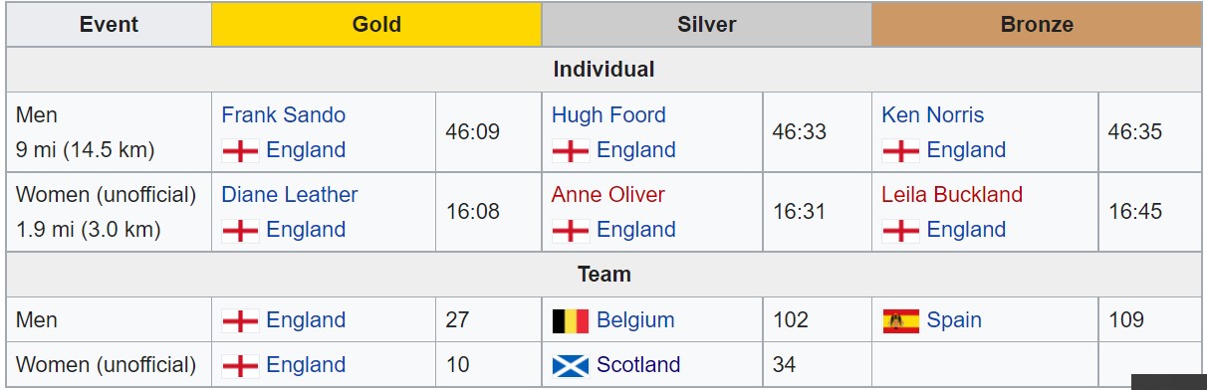This screenshot has height=390, width=1207.
Task: Click England link under Diane Leather
Action: tap(306, 230)
